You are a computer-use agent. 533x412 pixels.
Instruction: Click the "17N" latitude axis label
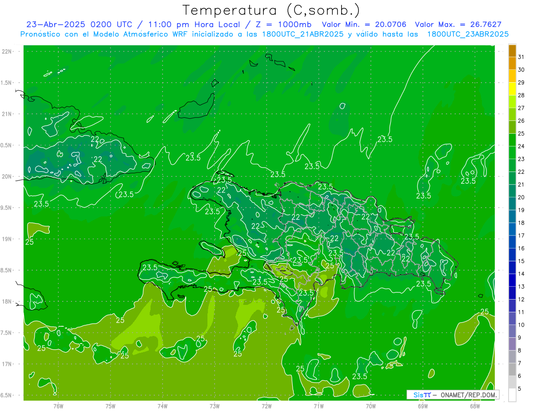[x=7, y=364]
